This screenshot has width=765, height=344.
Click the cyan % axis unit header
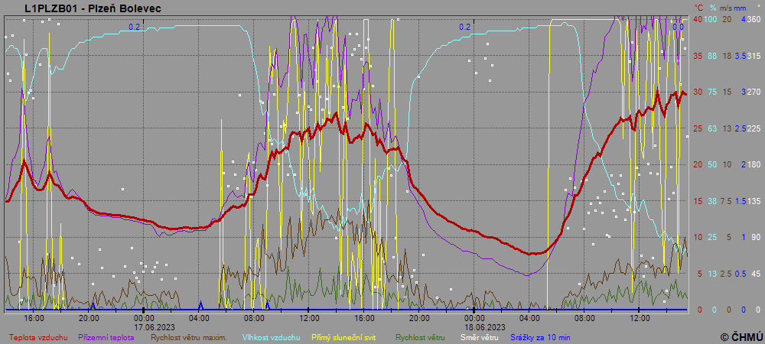pos(712,8)
